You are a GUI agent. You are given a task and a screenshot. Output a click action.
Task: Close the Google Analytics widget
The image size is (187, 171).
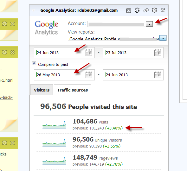[163, 10]
